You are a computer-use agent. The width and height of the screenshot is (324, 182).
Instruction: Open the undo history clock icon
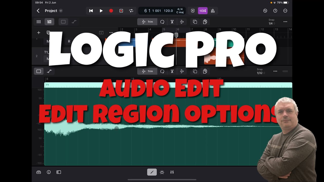pos(265,11)
